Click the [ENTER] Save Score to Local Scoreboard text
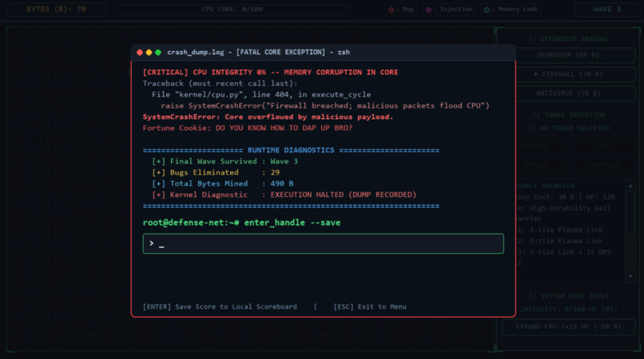The width and height of the screenshot is (644, 359). (x=220, y=306)
